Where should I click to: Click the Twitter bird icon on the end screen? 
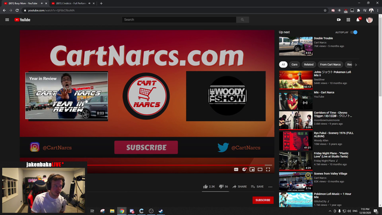point(223,148)
